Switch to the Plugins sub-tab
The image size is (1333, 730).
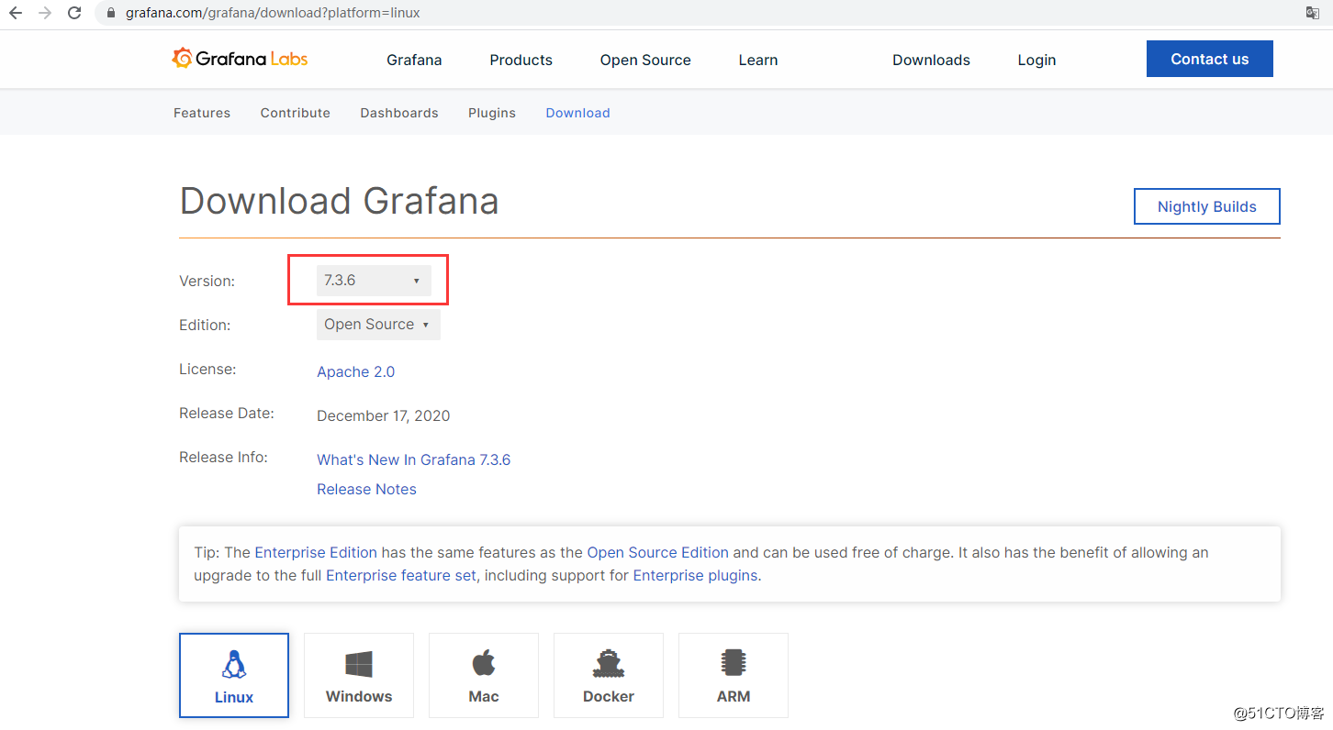point(492,113)
